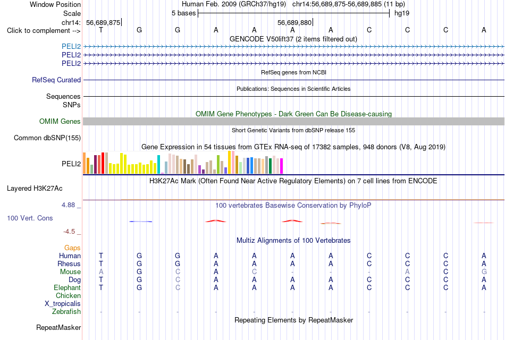
Task: Click the -4.5 PhyloP lower scale value
Action: coord(69,232)
